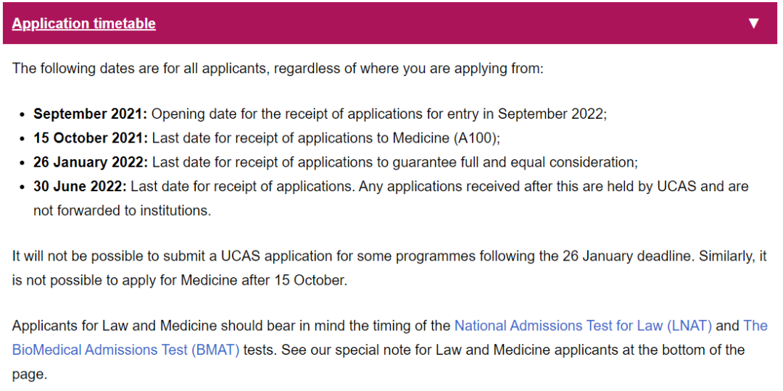Viewport: 783px width, 391px height.
Task: Click the bullet before 15 October 2021
Action: (22, 138)
